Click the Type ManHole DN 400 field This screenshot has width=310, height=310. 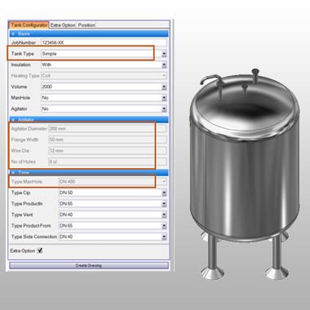tap(113, 181)
